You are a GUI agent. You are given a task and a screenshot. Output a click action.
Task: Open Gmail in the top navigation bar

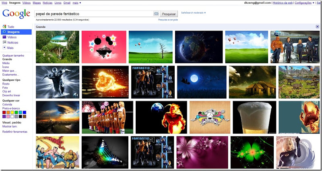click(x=67, y=3)
